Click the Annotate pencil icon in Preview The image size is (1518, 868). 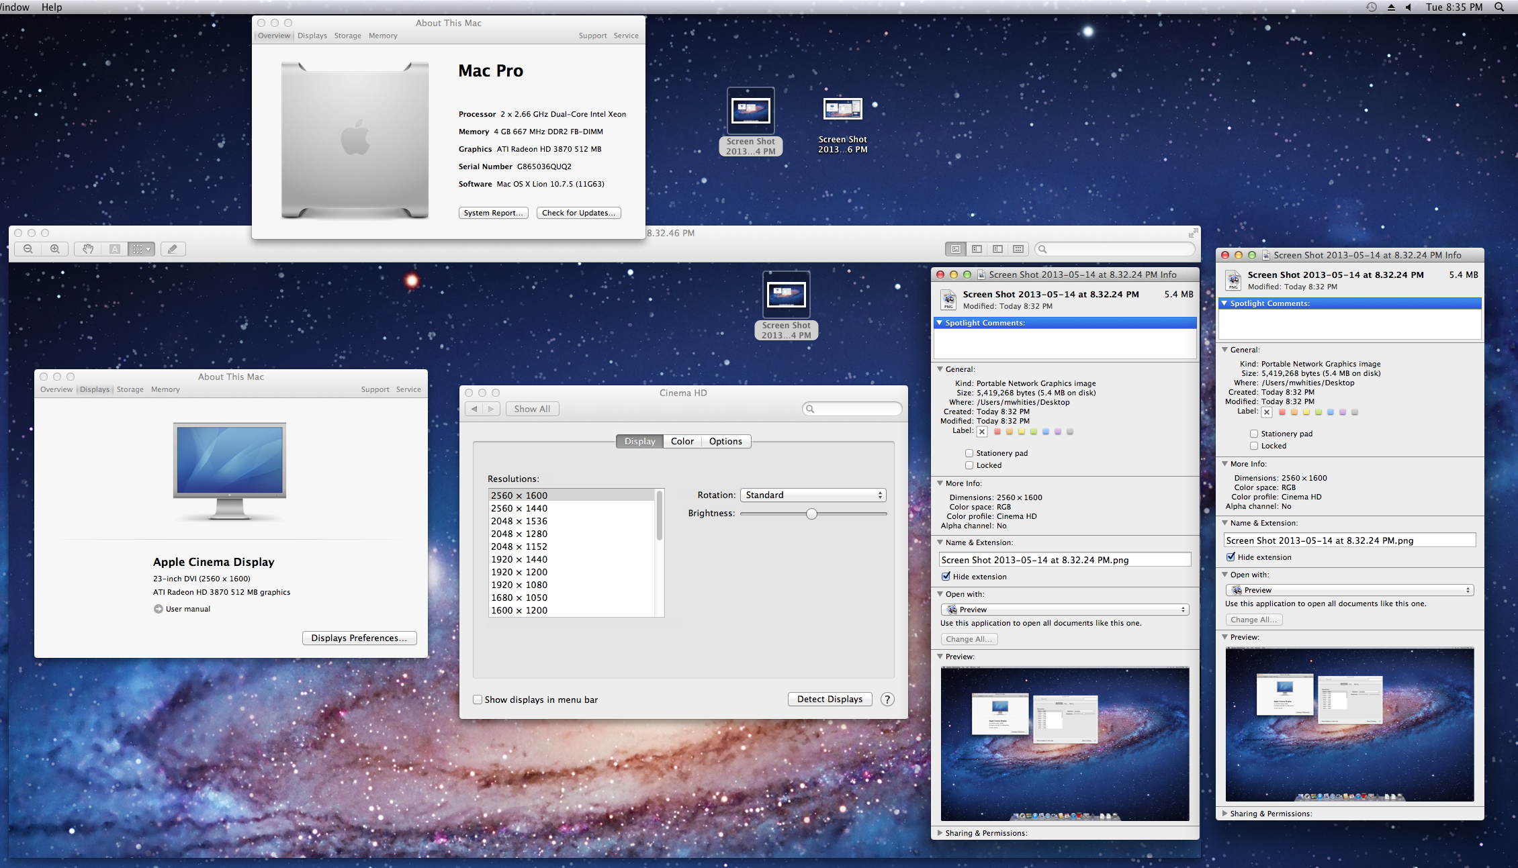click(x=173, y=249)
